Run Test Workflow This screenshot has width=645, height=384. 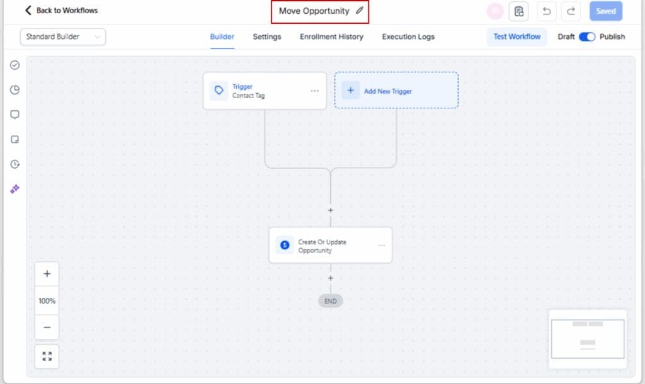pyautogui.click(x=517, y=37)
